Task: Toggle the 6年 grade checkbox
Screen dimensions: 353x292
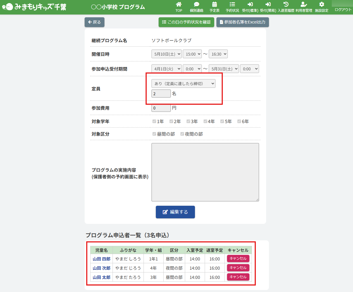Action: point(239,121)
